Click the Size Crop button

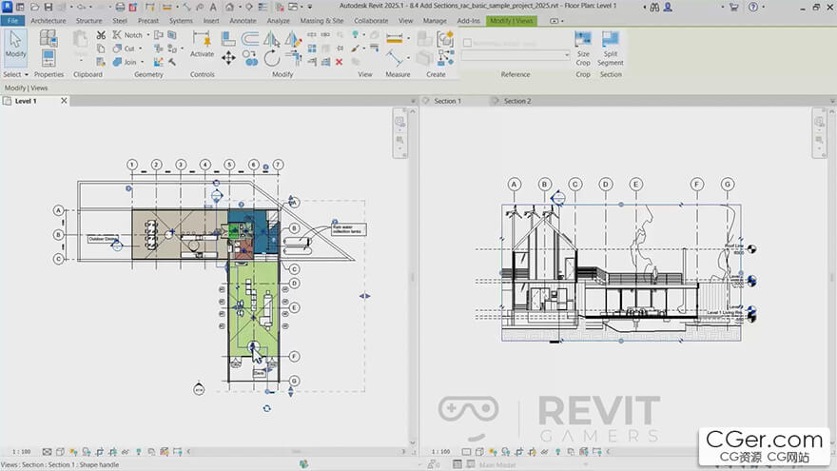(583, 49)
